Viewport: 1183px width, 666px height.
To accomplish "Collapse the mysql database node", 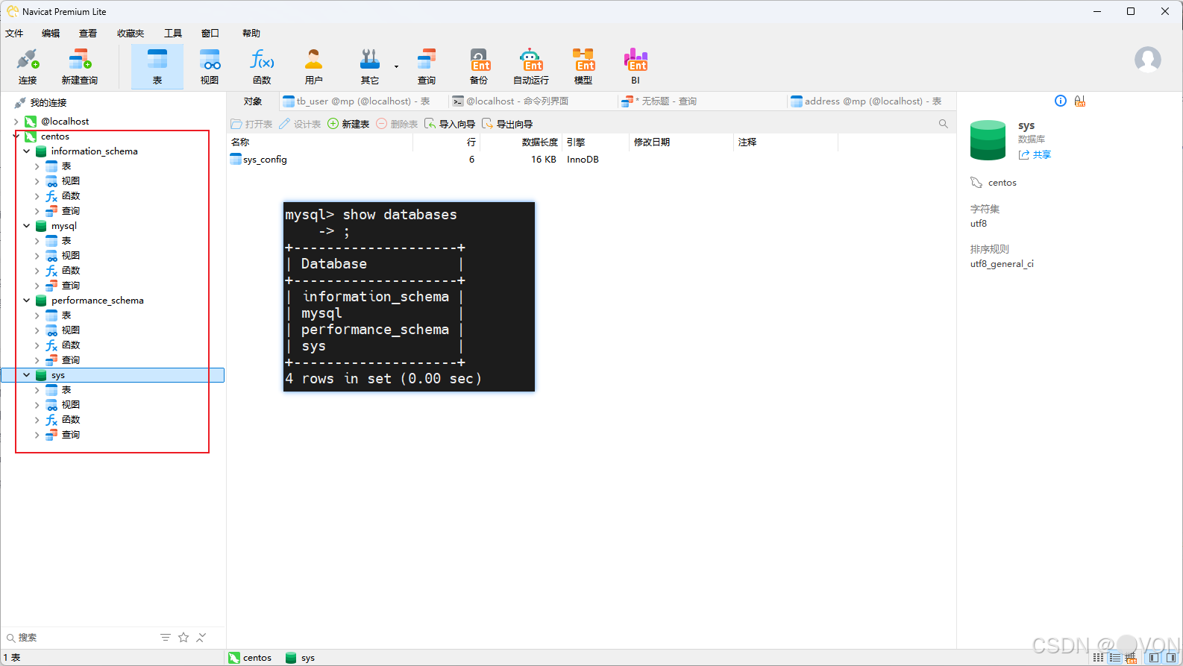I will 27,226.
